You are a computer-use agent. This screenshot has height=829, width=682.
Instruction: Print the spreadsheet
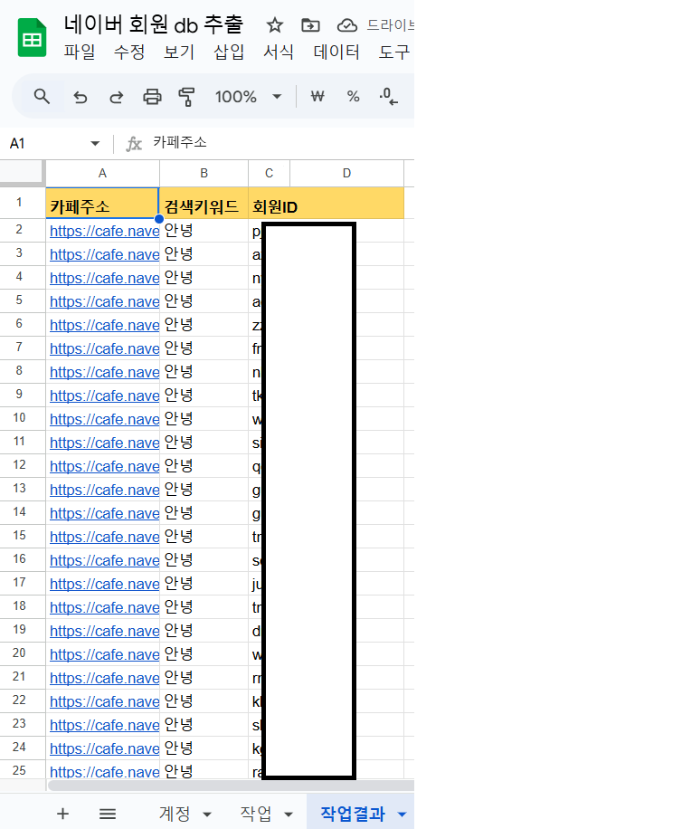point(152,97)
